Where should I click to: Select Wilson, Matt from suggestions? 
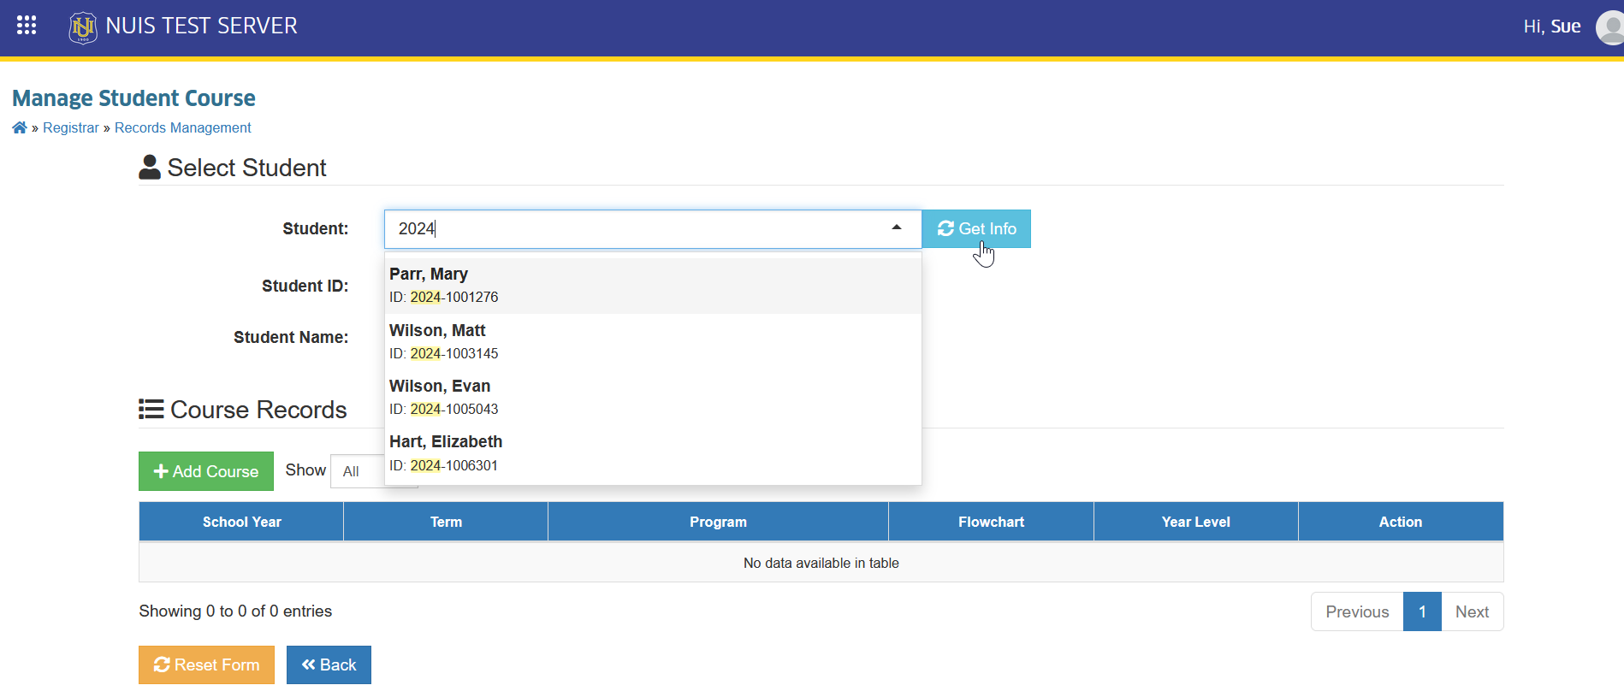tap(653, 341)
